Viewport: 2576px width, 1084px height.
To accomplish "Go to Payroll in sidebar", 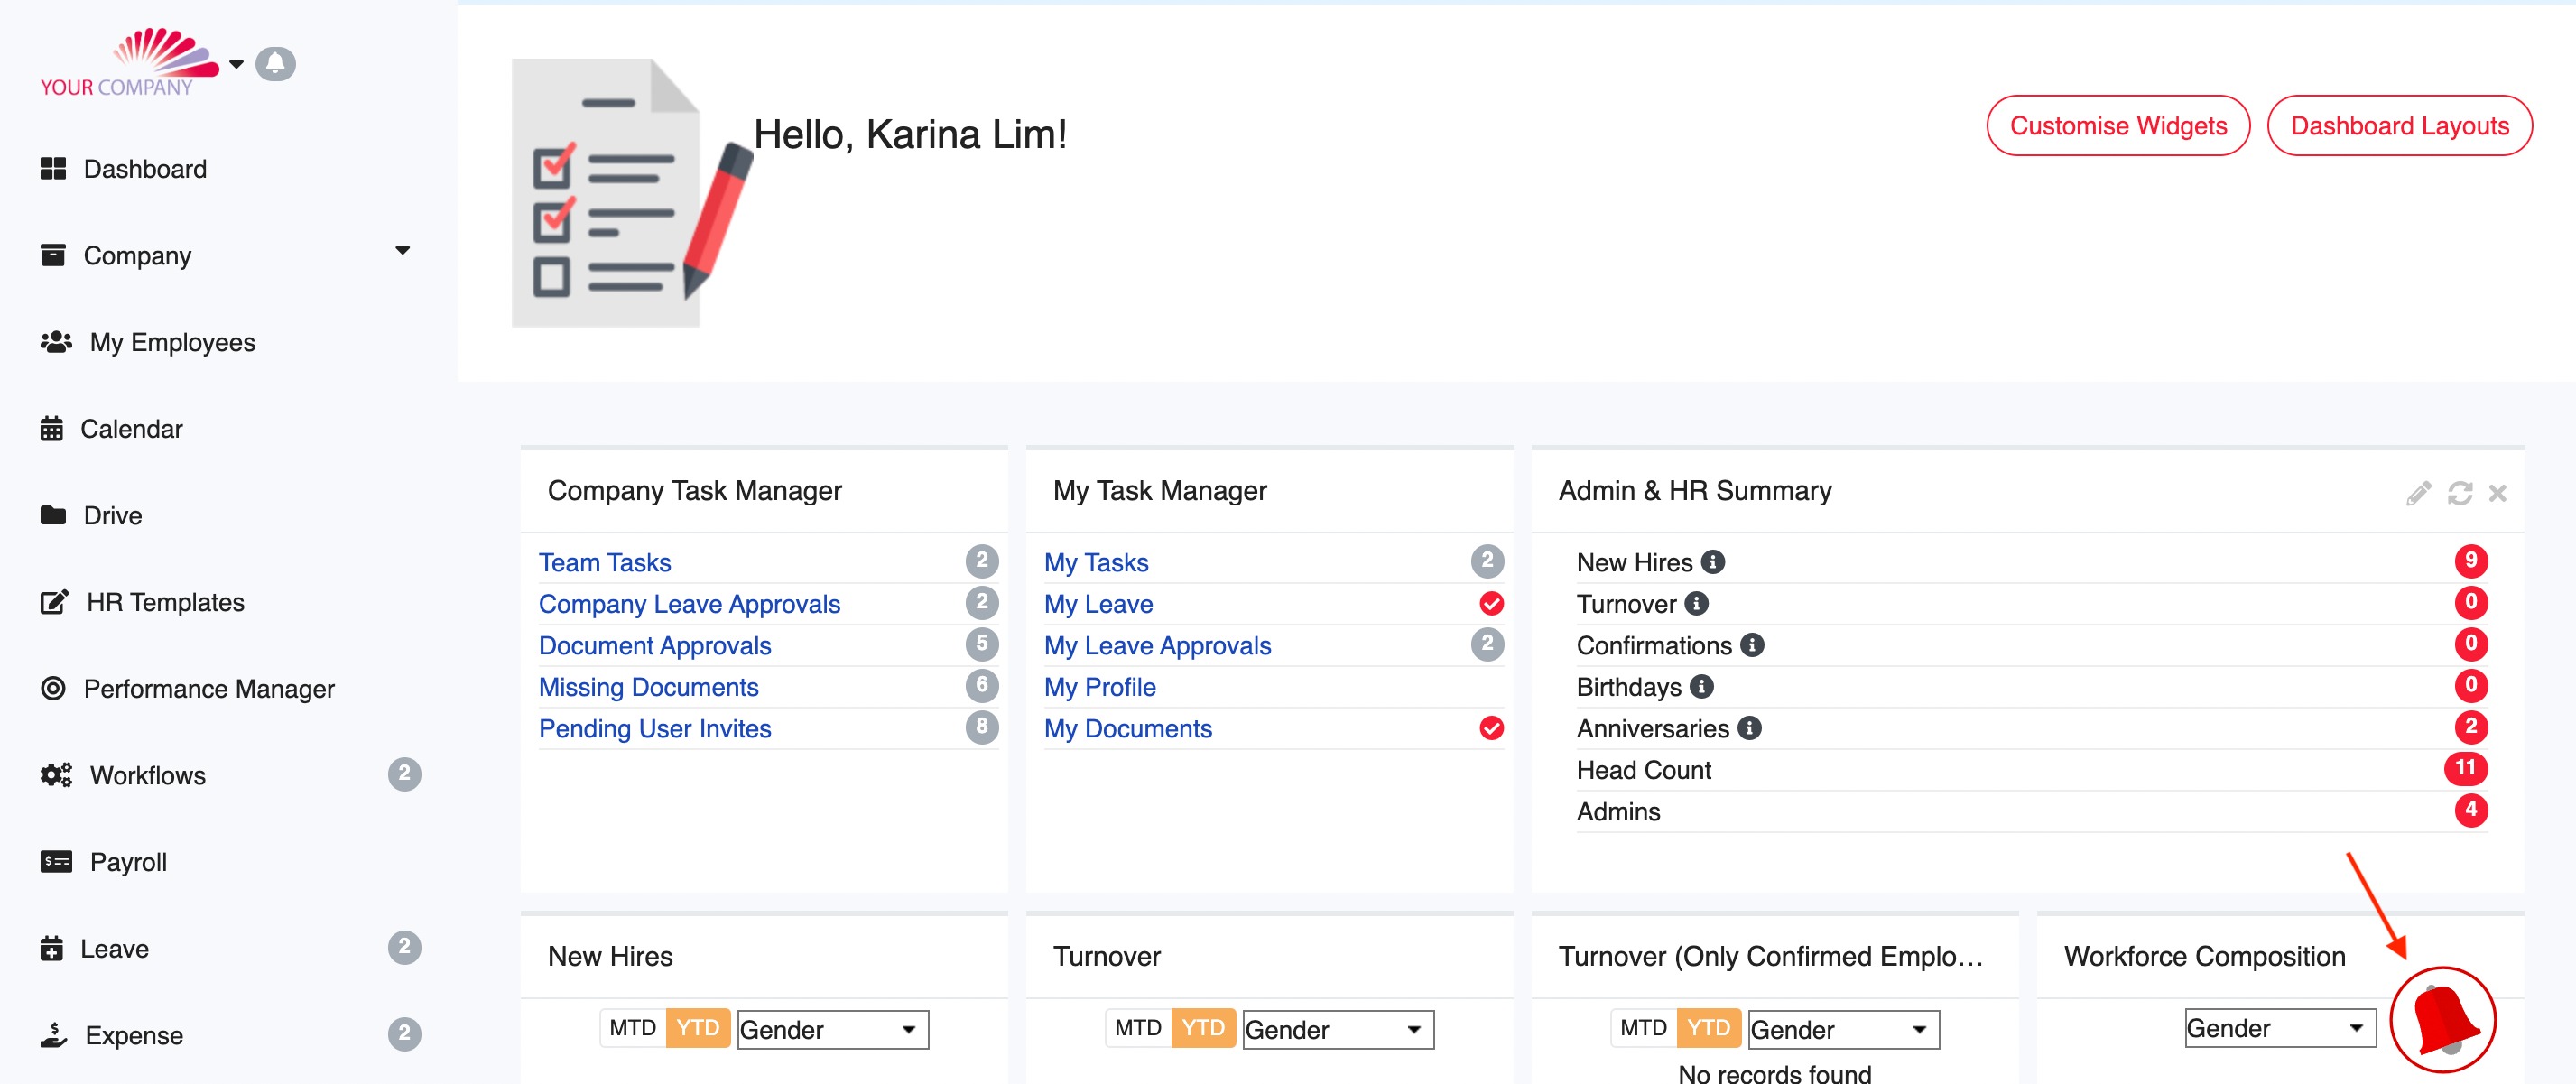I will click(128, 862).
